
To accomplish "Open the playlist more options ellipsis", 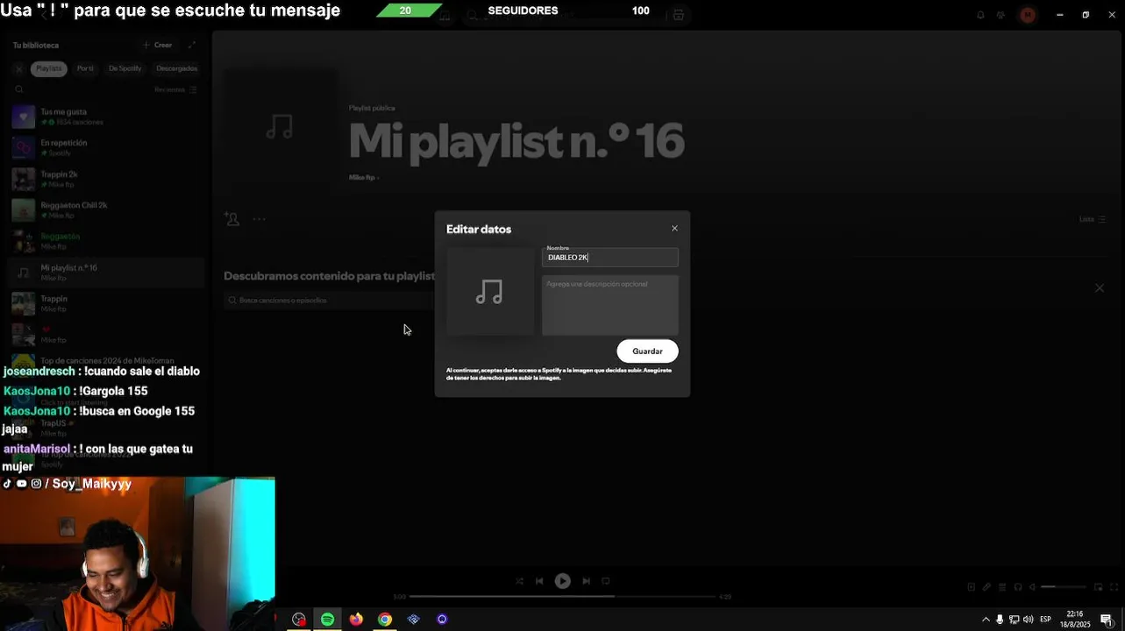I will (260, 219).
